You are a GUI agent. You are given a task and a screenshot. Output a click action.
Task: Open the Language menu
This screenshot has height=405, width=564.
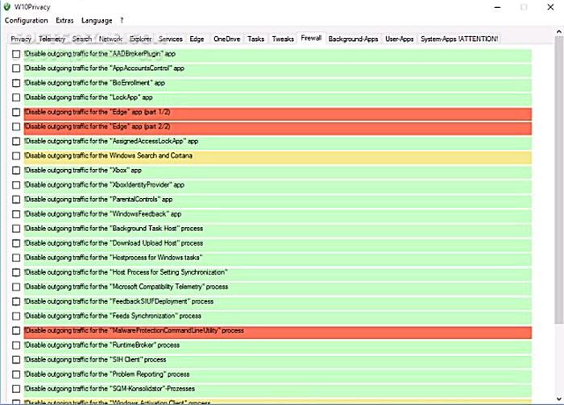pos(97,20)
